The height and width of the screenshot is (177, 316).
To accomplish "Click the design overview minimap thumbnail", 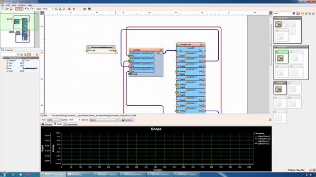I will 20,29.
